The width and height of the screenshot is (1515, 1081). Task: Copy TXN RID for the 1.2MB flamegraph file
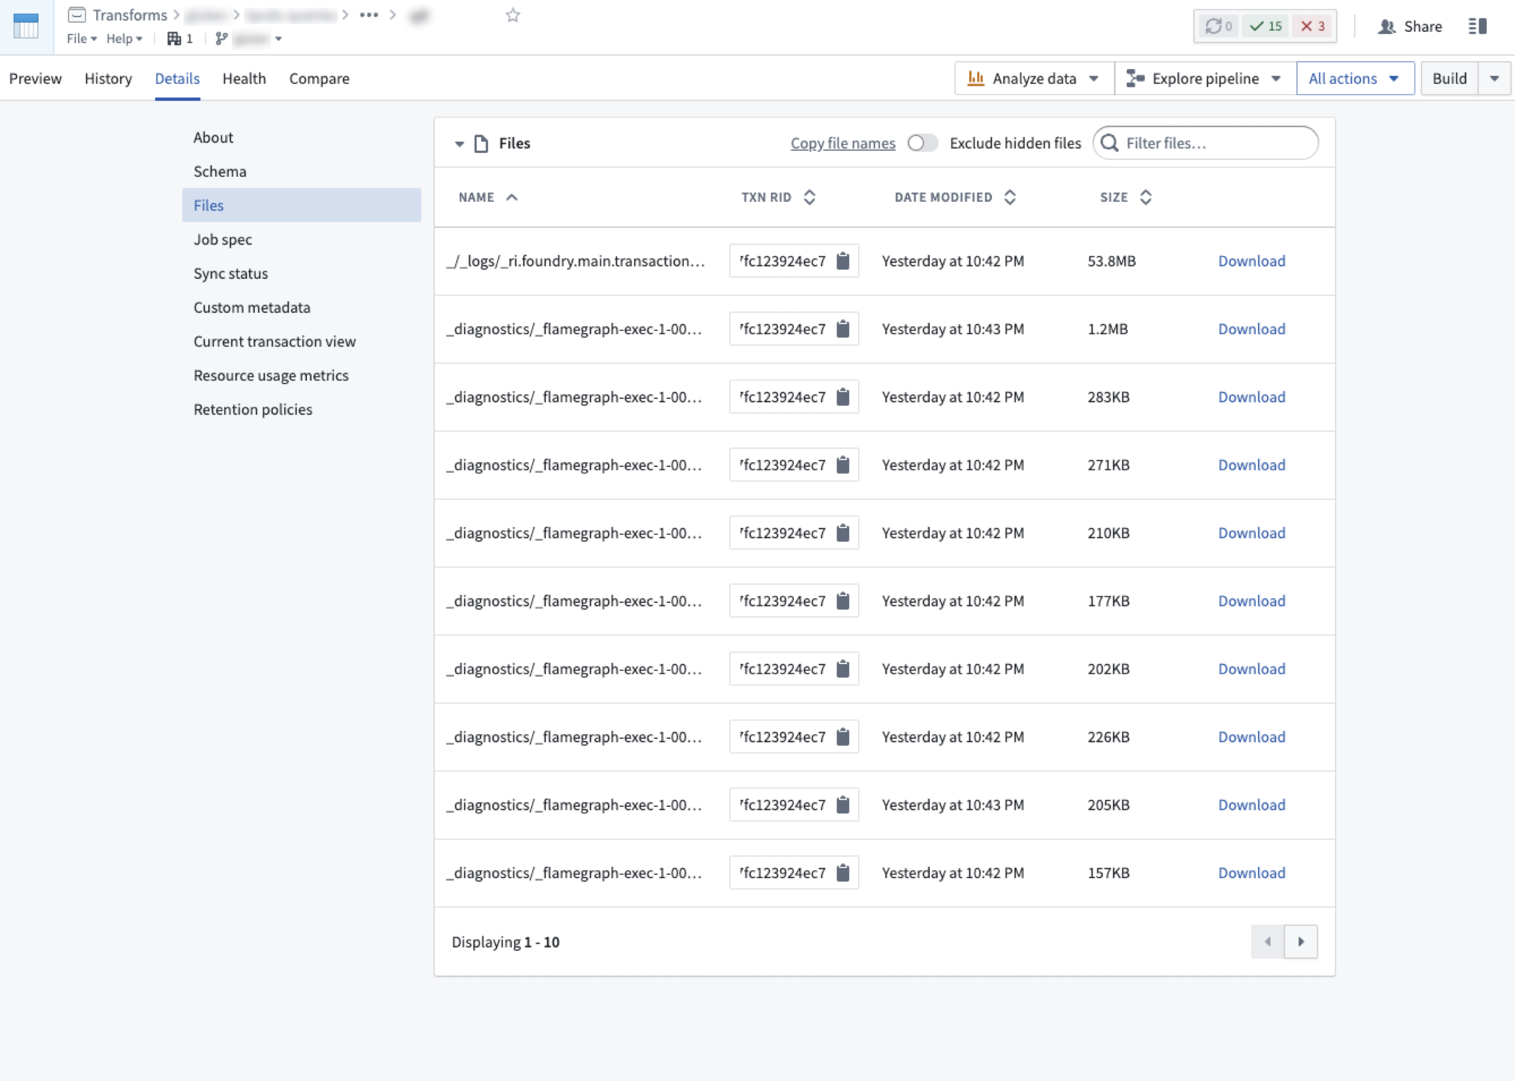coord(843,329)
